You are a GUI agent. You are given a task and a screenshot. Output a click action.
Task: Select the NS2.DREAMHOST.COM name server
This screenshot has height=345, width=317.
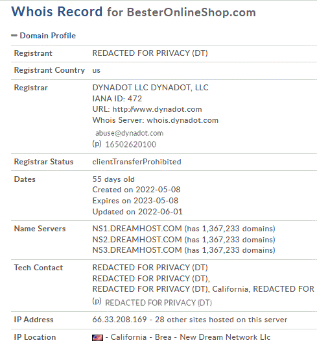tap(137, 239)
